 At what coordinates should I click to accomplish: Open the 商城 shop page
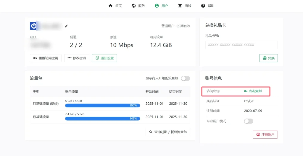click(x=184, y=6)
